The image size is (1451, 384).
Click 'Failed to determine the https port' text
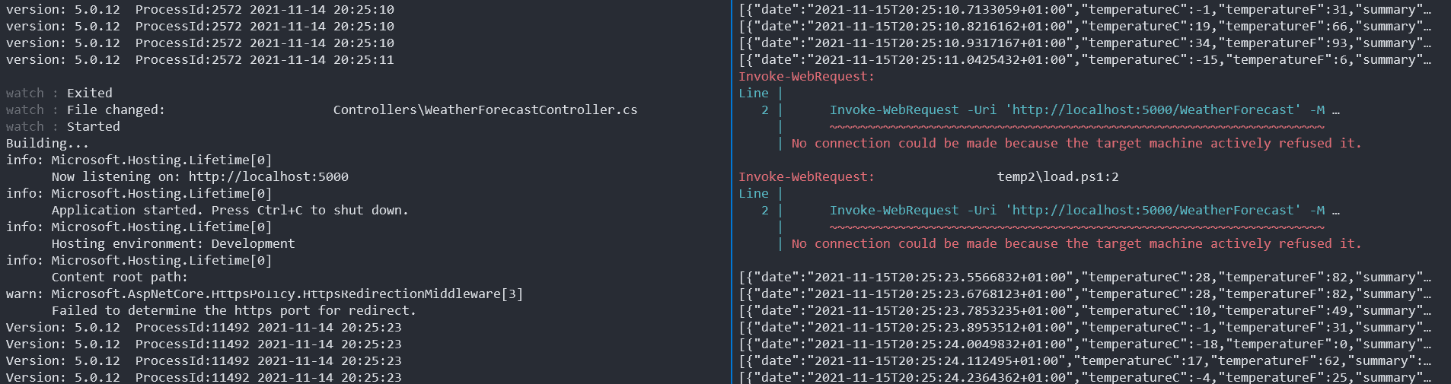[x=234, y=310]
